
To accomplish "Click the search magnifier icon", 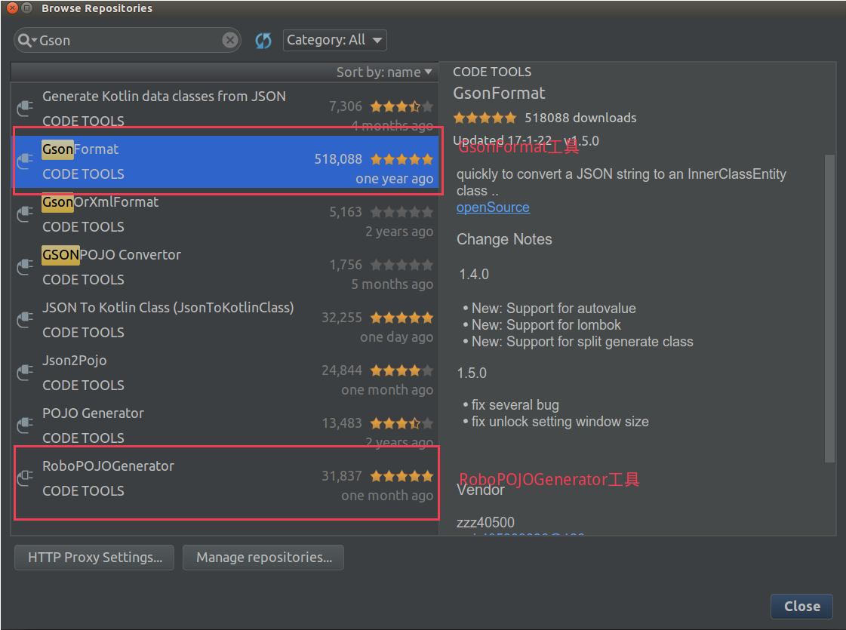I will coord(26,40).
